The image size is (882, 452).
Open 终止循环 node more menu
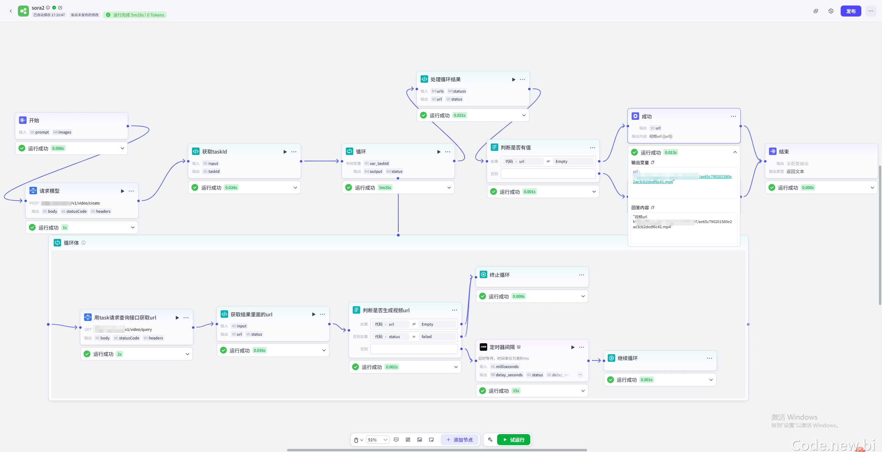[x=582, y=275]
